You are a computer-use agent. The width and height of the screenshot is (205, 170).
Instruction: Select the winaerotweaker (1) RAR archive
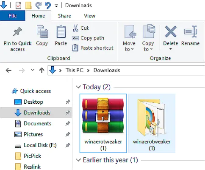coord(103,123)
